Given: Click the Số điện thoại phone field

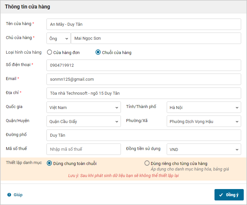Looking at the screenshot, I should point(144,65).
